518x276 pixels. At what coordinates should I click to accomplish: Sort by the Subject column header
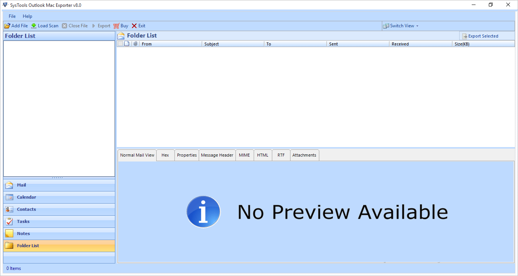coord(233,44)
